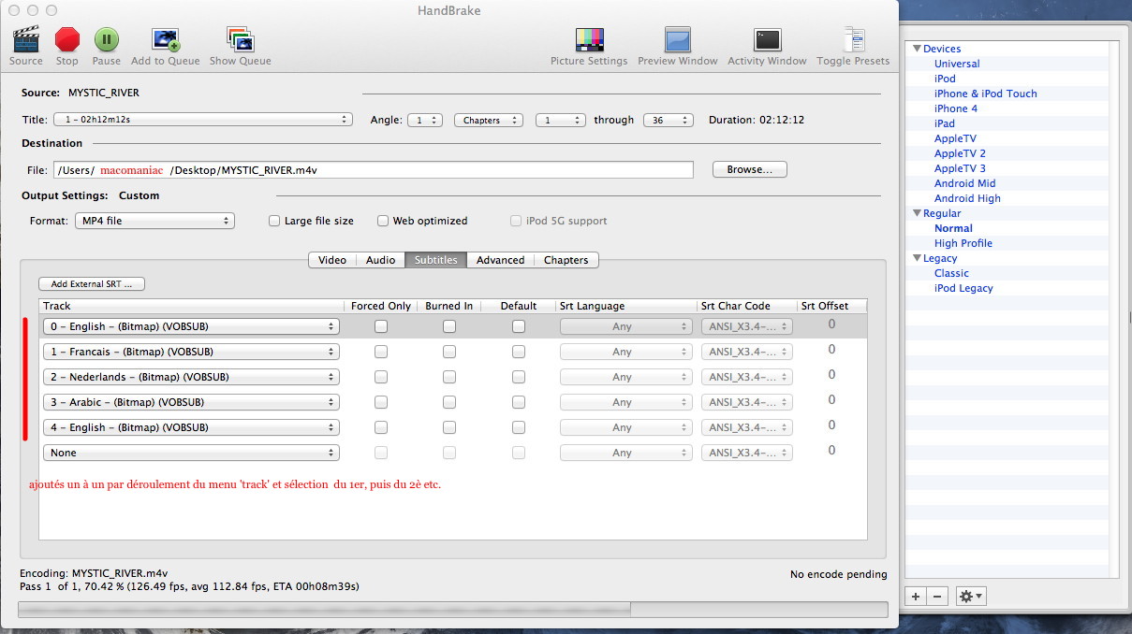
Task: Open track dropdown for 0 English
Action: pyautogui.click(x=191, y=326)
